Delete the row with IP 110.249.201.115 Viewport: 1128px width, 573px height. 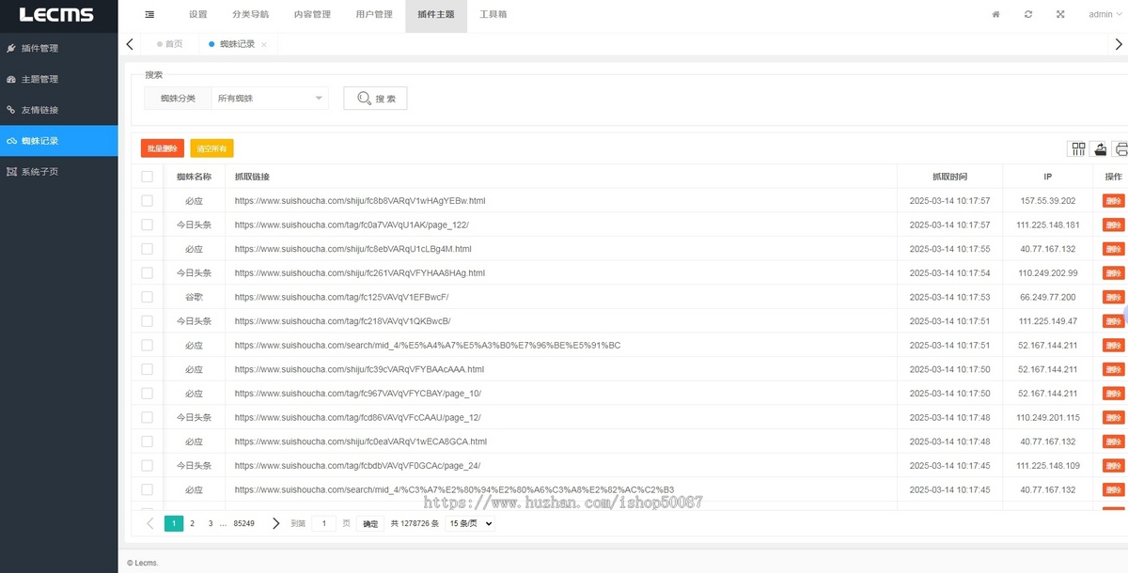pos(1113,417)
